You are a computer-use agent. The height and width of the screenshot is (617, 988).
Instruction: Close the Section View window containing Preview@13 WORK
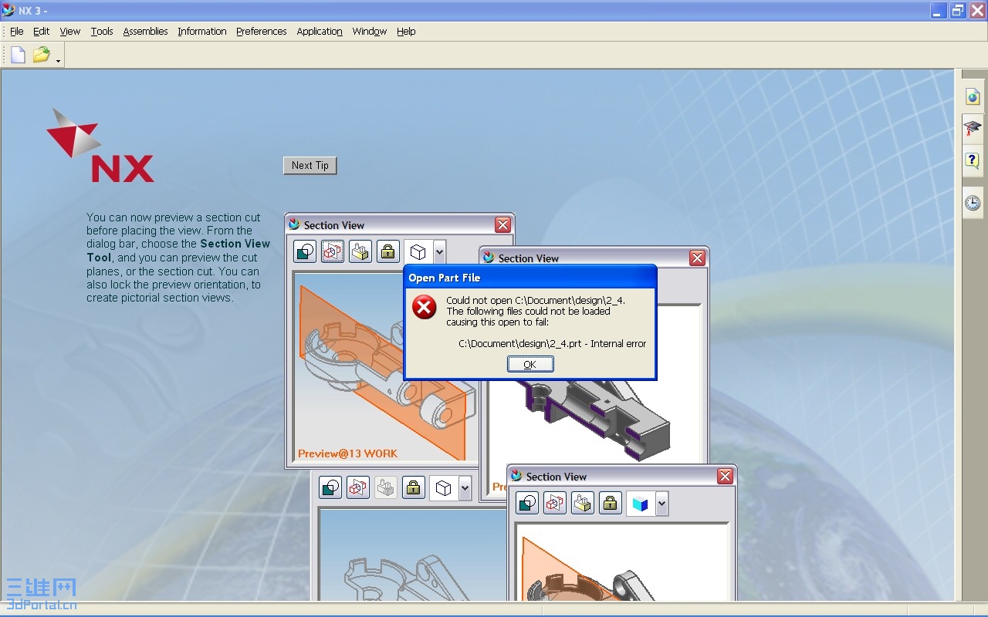click(x=502, y=224)
